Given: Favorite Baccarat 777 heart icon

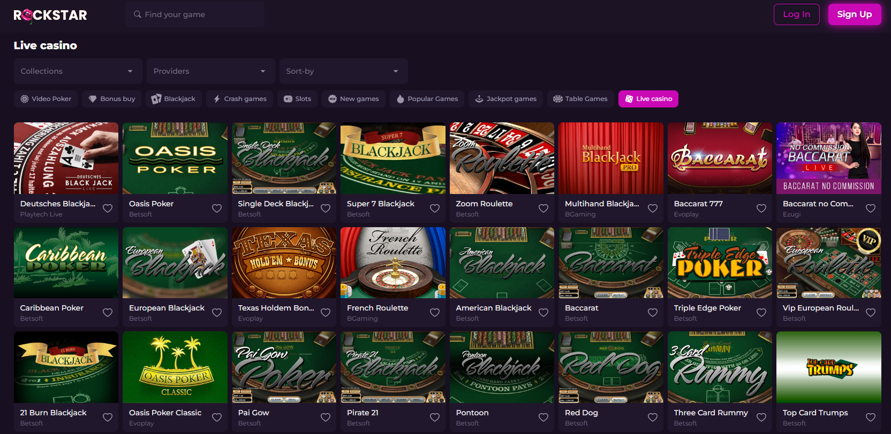Looking at the screenshot, I should coord(761,208).
